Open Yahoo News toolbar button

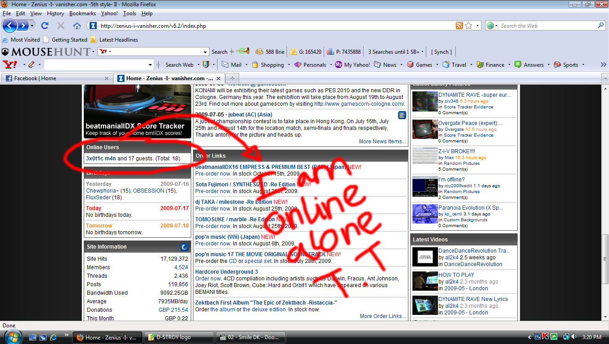click(385, 64)
